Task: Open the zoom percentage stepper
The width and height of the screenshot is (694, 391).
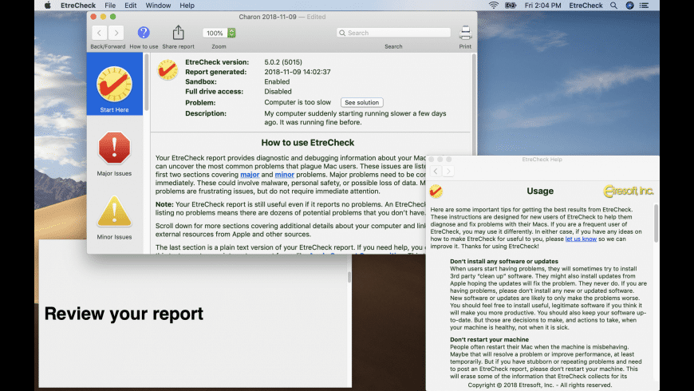Action: (231, 33)
